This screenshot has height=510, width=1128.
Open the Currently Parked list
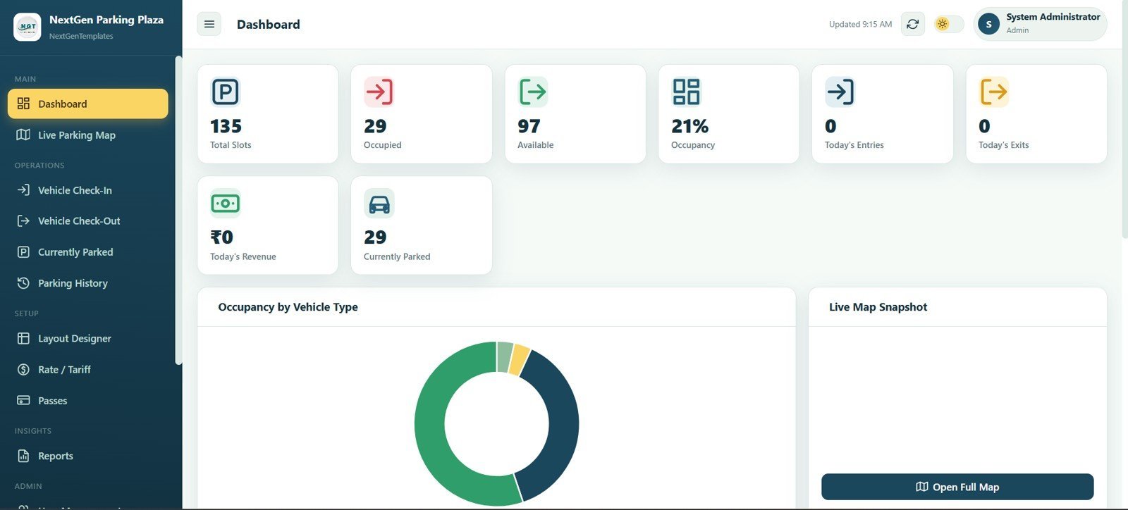[88, 251]
